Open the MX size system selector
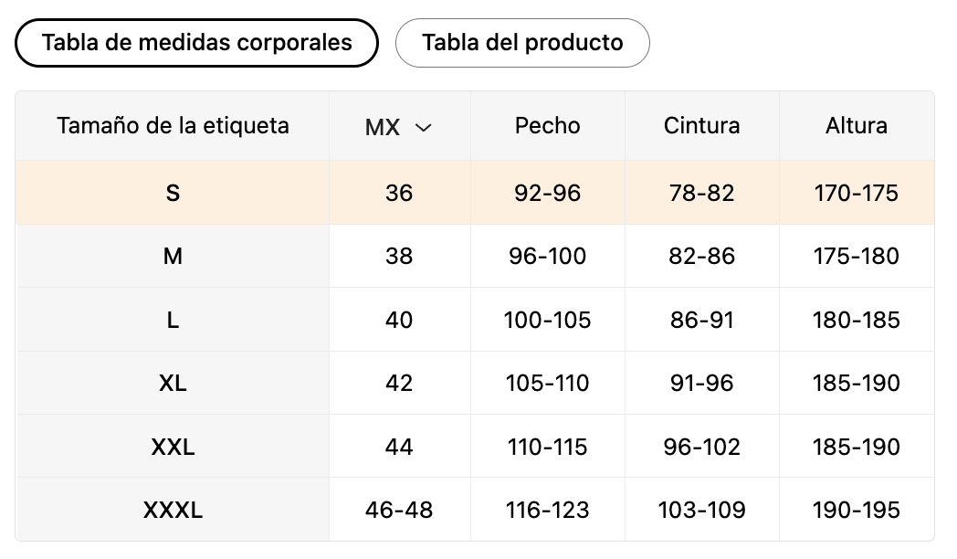 click(398, 127)
